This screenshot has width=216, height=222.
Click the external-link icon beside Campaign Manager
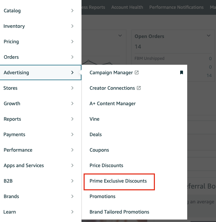click(x=137, y=72)
